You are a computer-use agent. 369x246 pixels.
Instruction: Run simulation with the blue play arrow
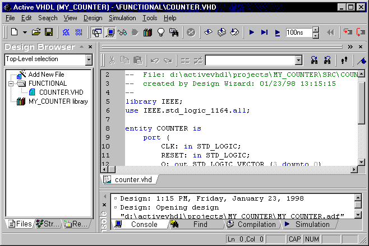[x=251, y=33]
